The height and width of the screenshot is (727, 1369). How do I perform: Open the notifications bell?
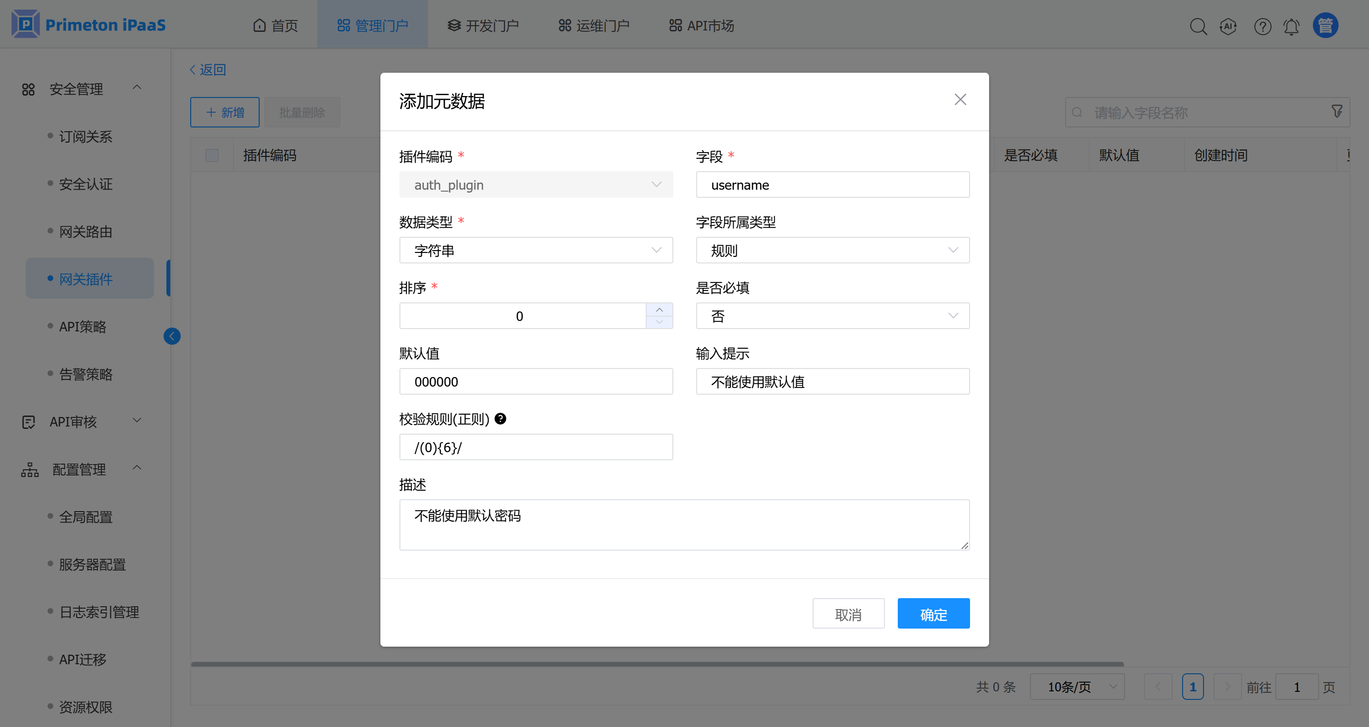[x=1291, y=26]
